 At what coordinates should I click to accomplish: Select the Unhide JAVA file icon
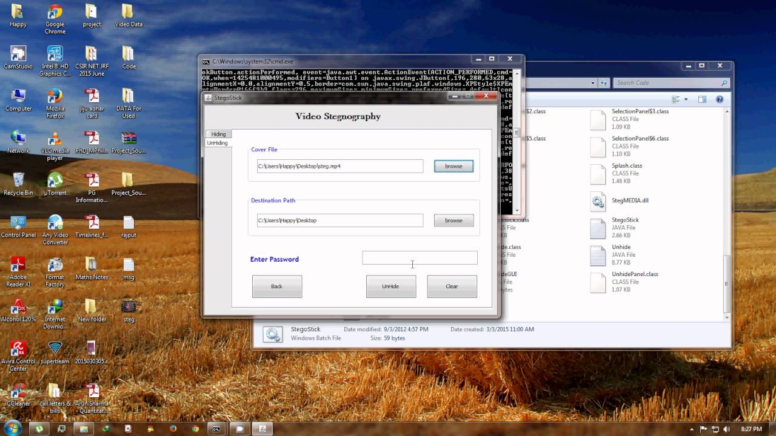(x=598, y=256)
